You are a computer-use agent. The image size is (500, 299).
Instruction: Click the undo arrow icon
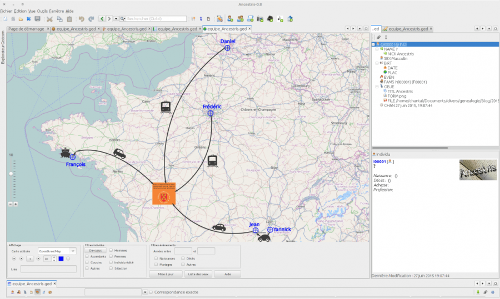click(x=81, y=19)
